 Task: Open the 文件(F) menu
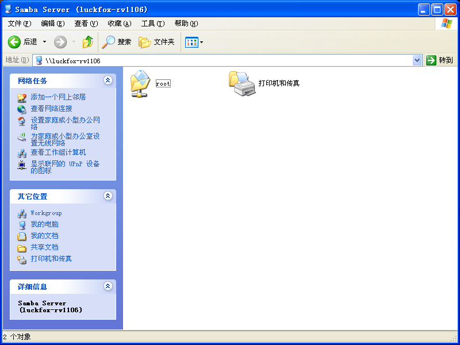pos(20,24)
